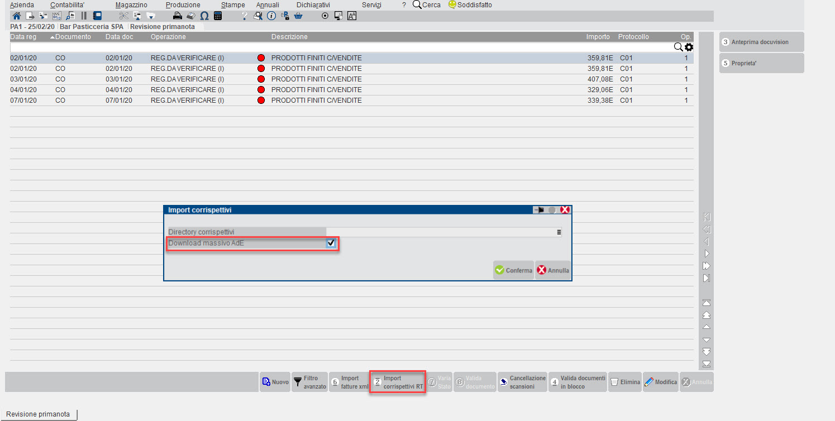Uncheck the Download massivo AdE checkbox
This screenshot has width=835, height=421.
point(331,243)
